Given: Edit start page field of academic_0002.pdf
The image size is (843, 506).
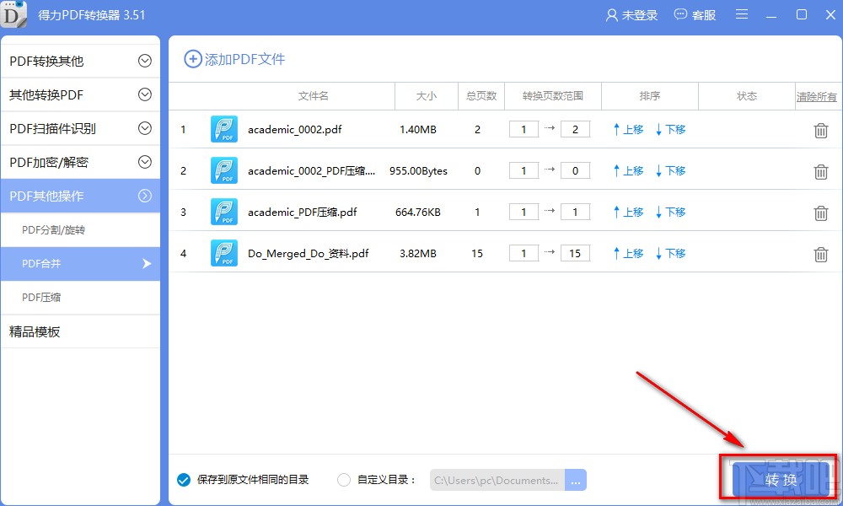Looking at the screenshot, I should pos(524,129).
